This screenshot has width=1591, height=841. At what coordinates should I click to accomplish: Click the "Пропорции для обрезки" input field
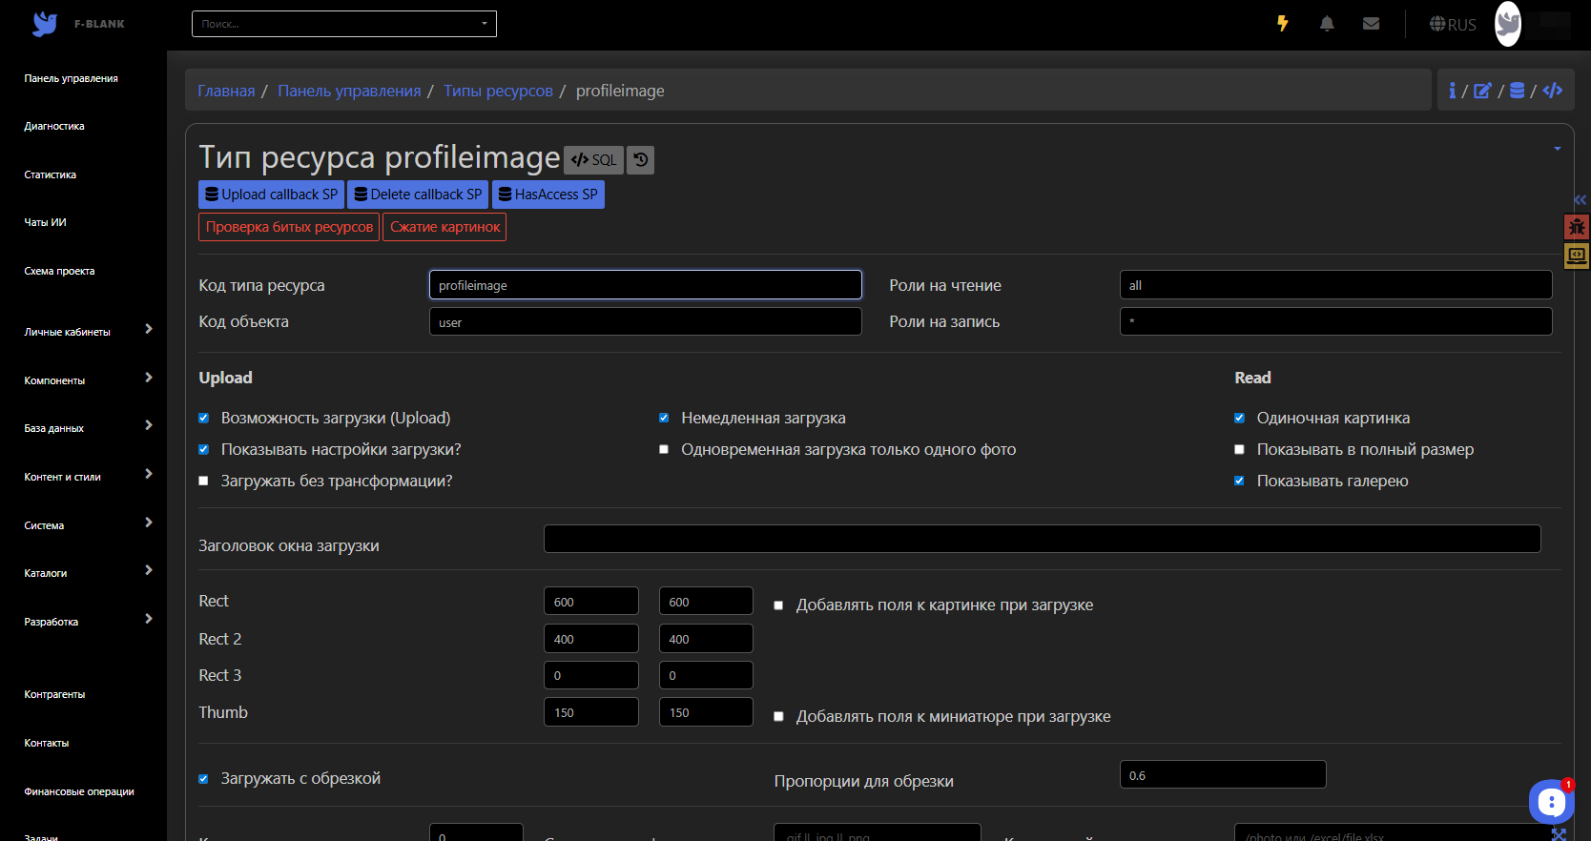coord(1222,775)
